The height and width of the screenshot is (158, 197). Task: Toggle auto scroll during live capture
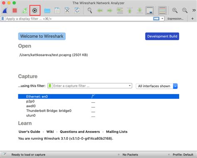[x=150, y=10]
